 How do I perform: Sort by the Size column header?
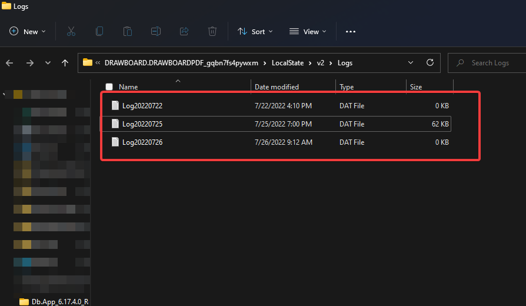tap(415, 87)
